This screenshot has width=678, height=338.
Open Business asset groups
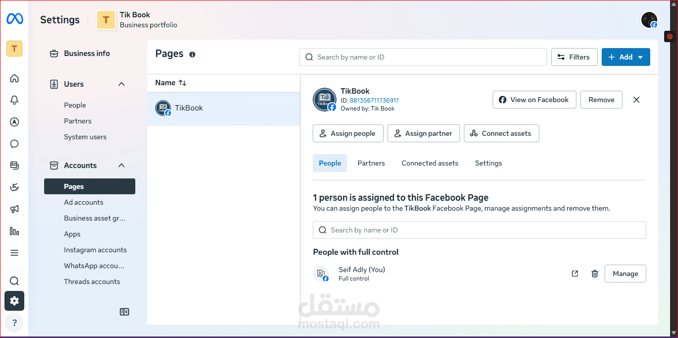pyautogui.click(x=95, y=218)
